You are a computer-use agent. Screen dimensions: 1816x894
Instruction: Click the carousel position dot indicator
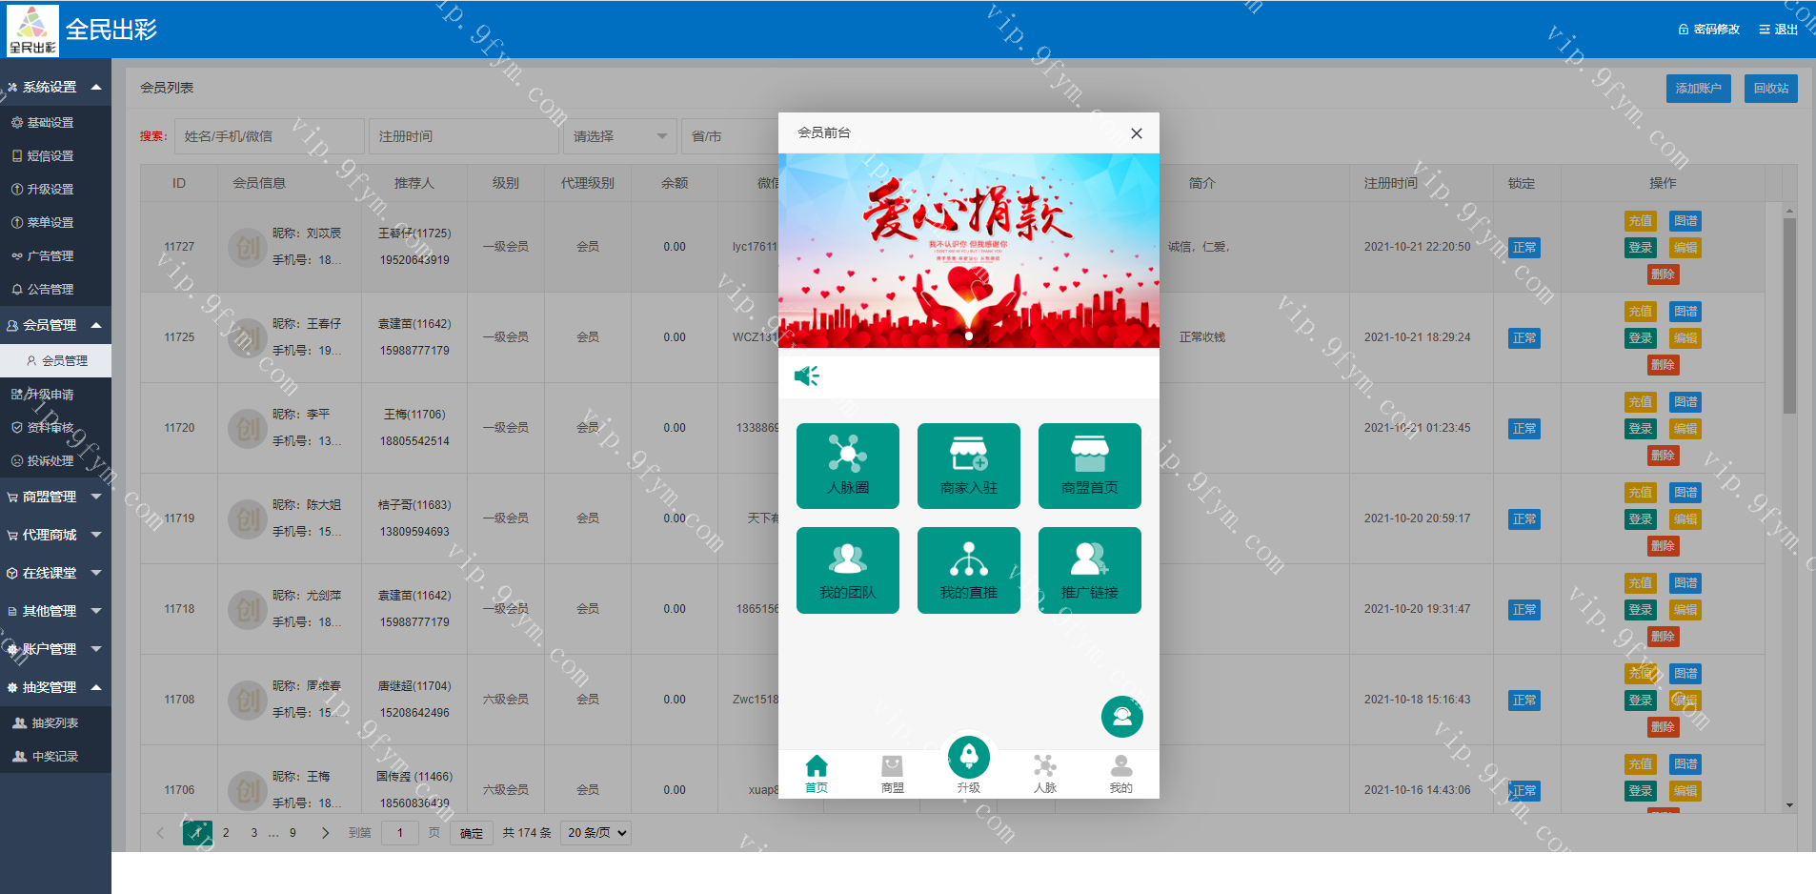(968, 335)
